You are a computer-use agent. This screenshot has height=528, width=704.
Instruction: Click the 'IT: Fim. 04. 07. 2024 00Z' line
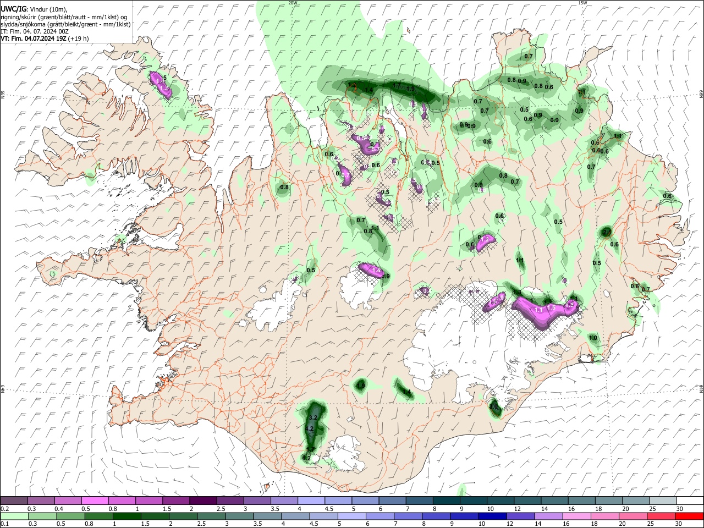(35, 31)
